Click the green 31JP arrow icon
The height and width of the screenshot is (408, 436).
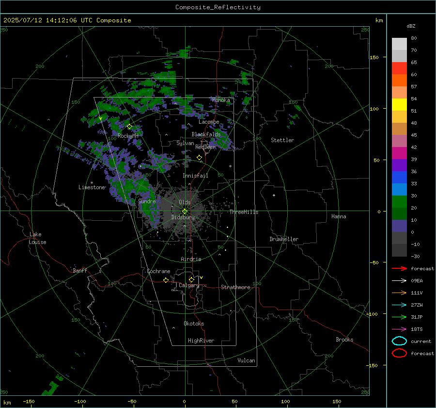click(399, 317)
